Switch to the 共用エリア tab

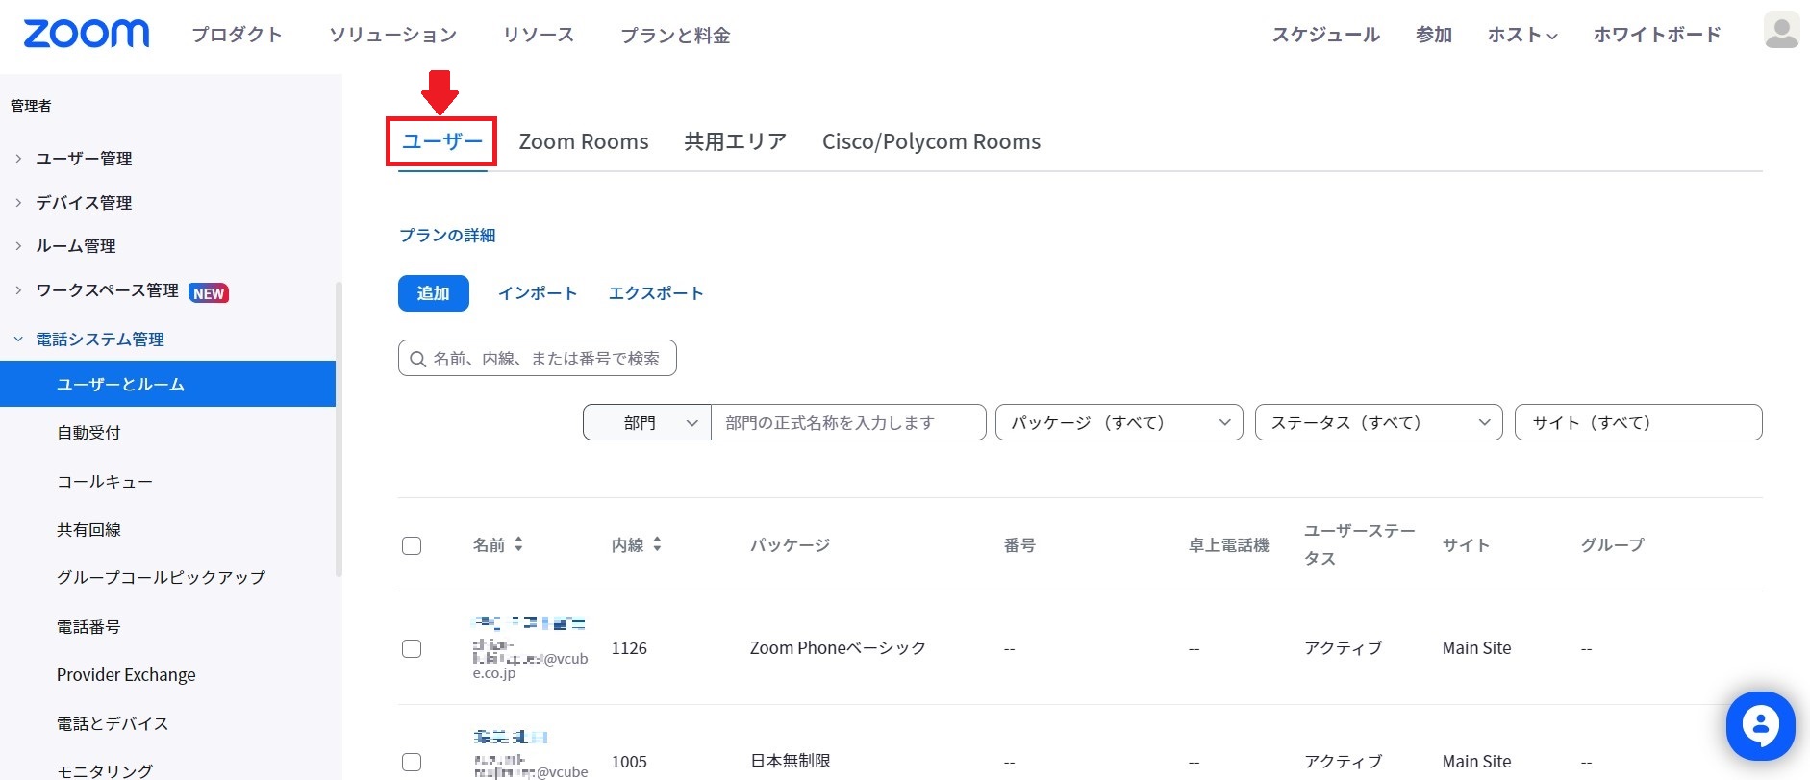click(x=736, y=141)
